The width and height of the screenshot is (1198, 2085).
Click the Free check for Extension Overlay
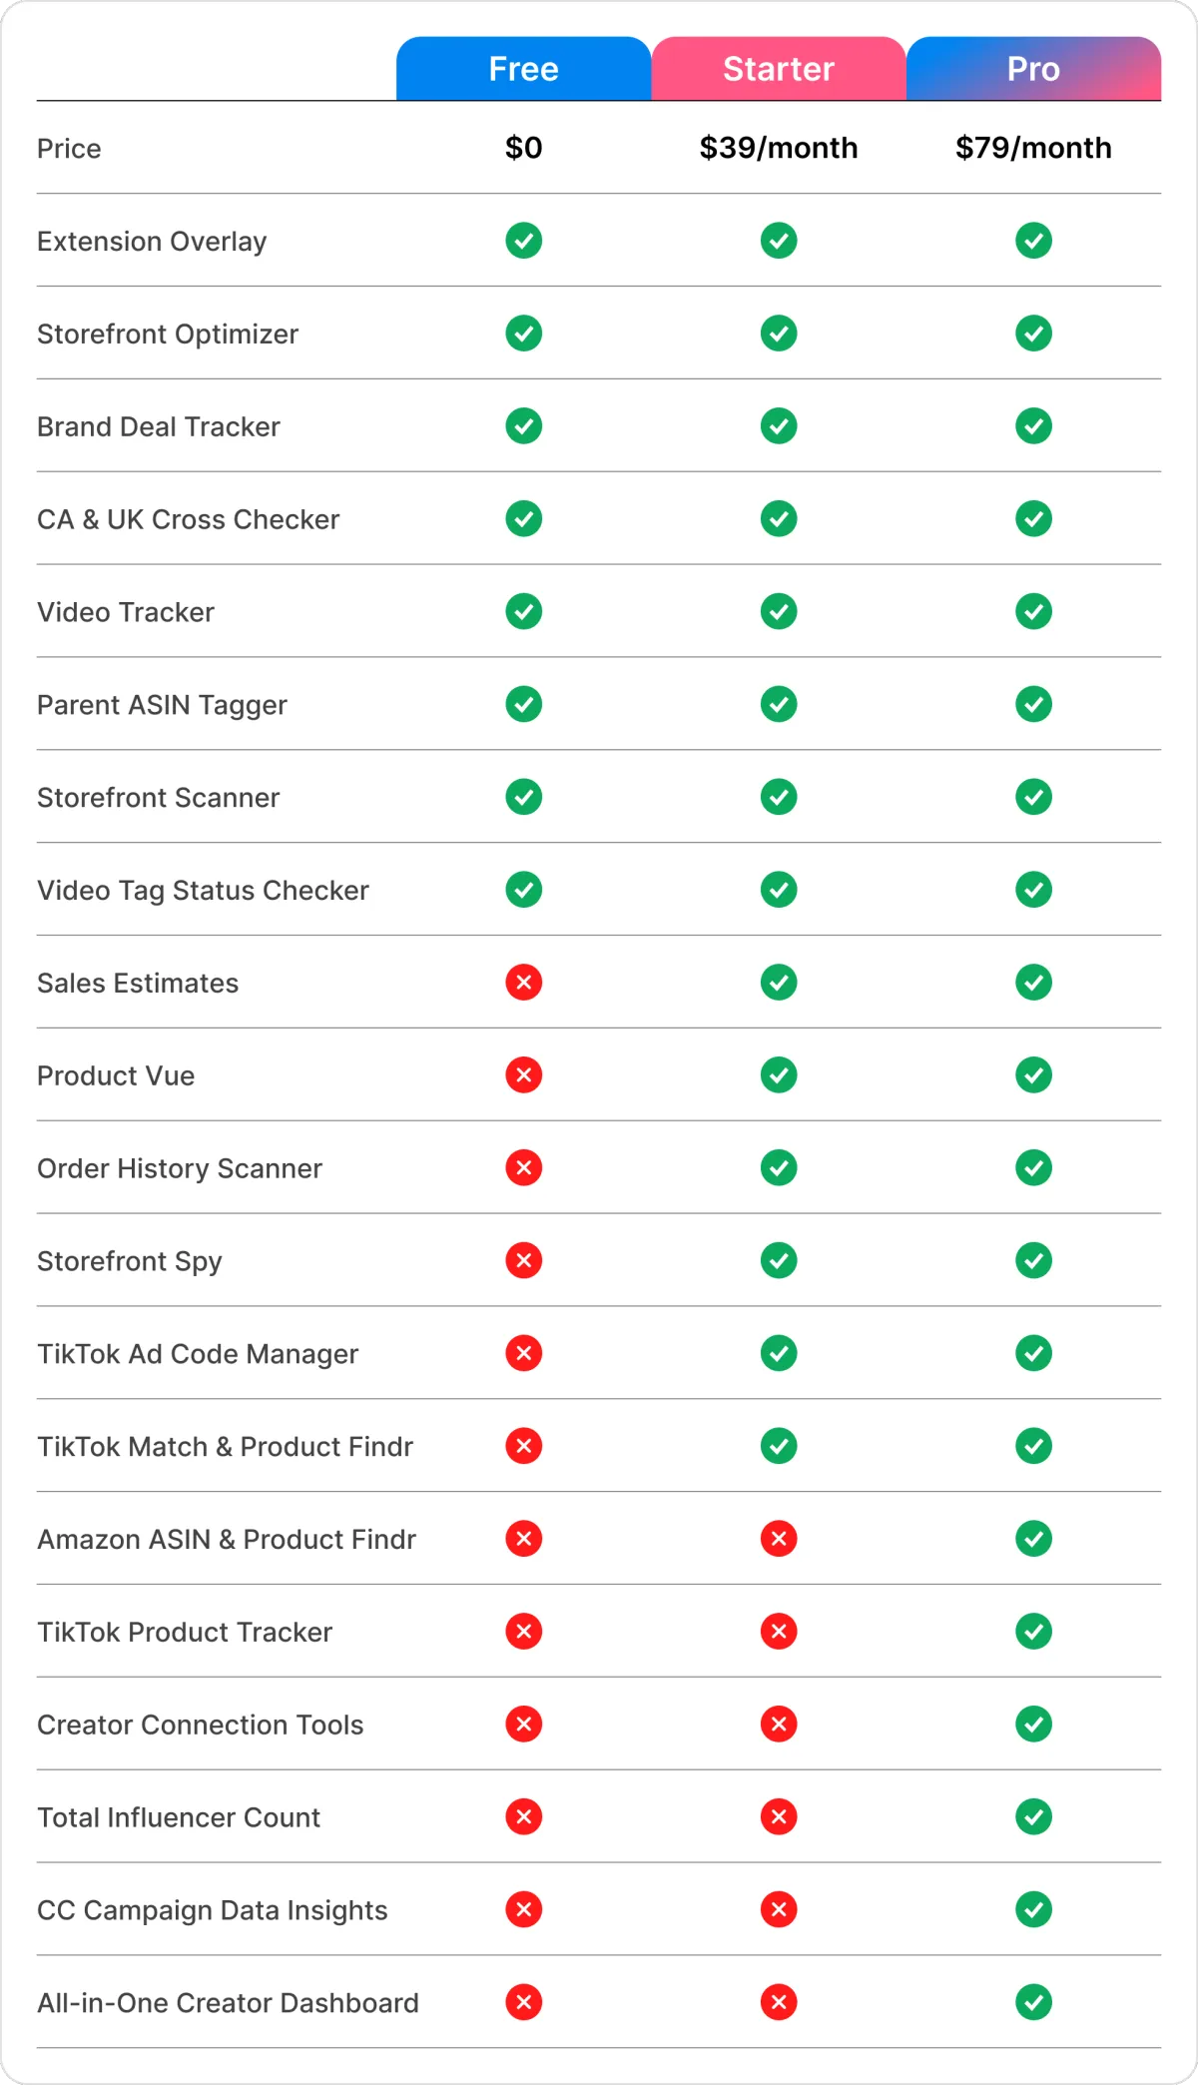coord(523,241)
